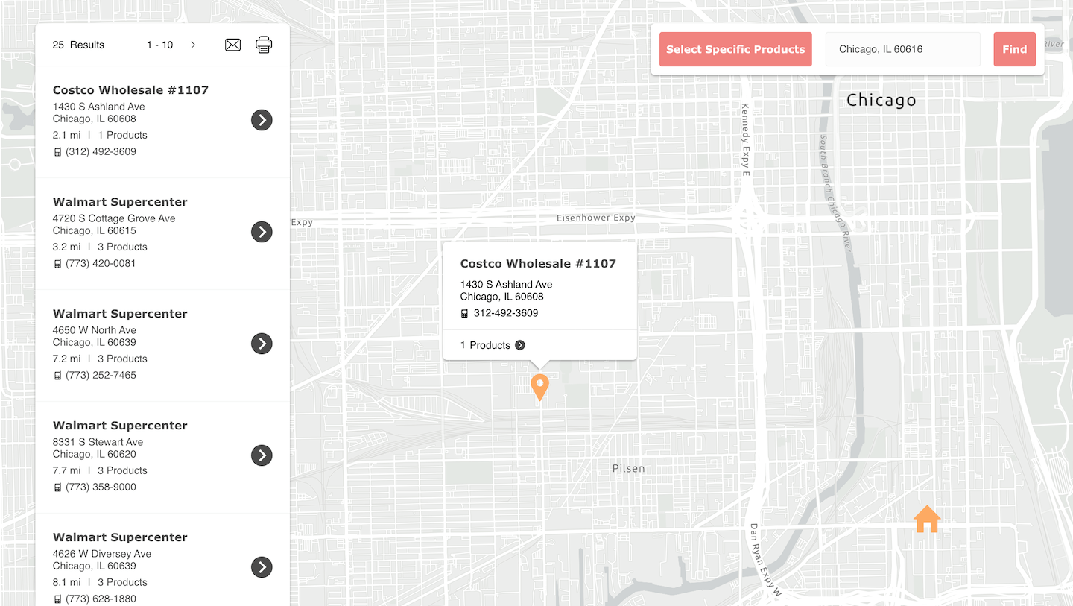Click the orange Costco map pin
Image resolution: width=1073 pixels, height=606 pixels.
539,387
